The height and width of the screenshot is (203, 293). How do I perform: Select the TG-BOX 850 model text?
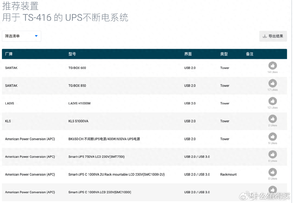(x=77, y=85)
